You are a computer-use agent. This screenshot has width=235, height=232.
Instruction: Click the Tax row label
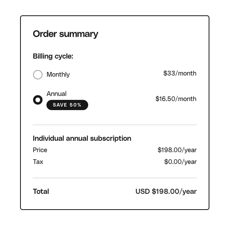point(38,162)
